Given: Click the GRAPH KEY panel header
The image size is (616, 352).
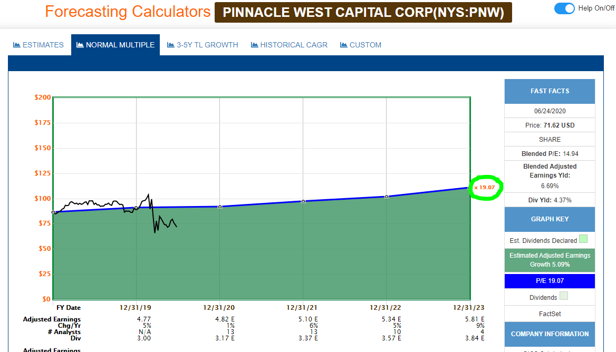Looking at the screenshot, I should pyautogui.click(x=550, y=219).
